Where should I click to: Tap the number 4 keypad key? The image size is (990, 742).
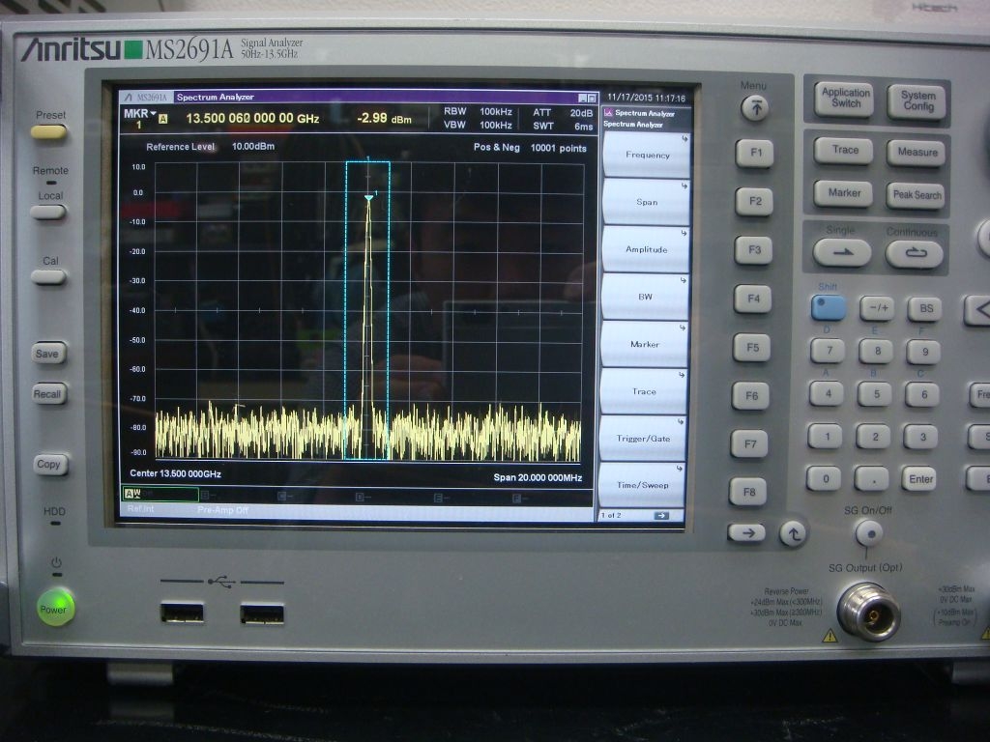(828, 394)
